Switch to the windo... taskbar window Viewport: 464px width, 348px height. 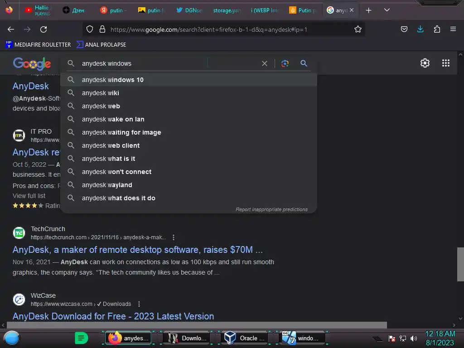[x=302, y=338]
